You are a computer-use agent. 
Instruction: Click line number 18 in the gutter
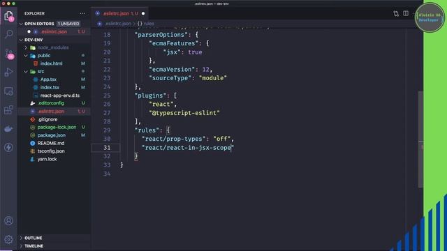pyautogui.click(x=107, y=35)
